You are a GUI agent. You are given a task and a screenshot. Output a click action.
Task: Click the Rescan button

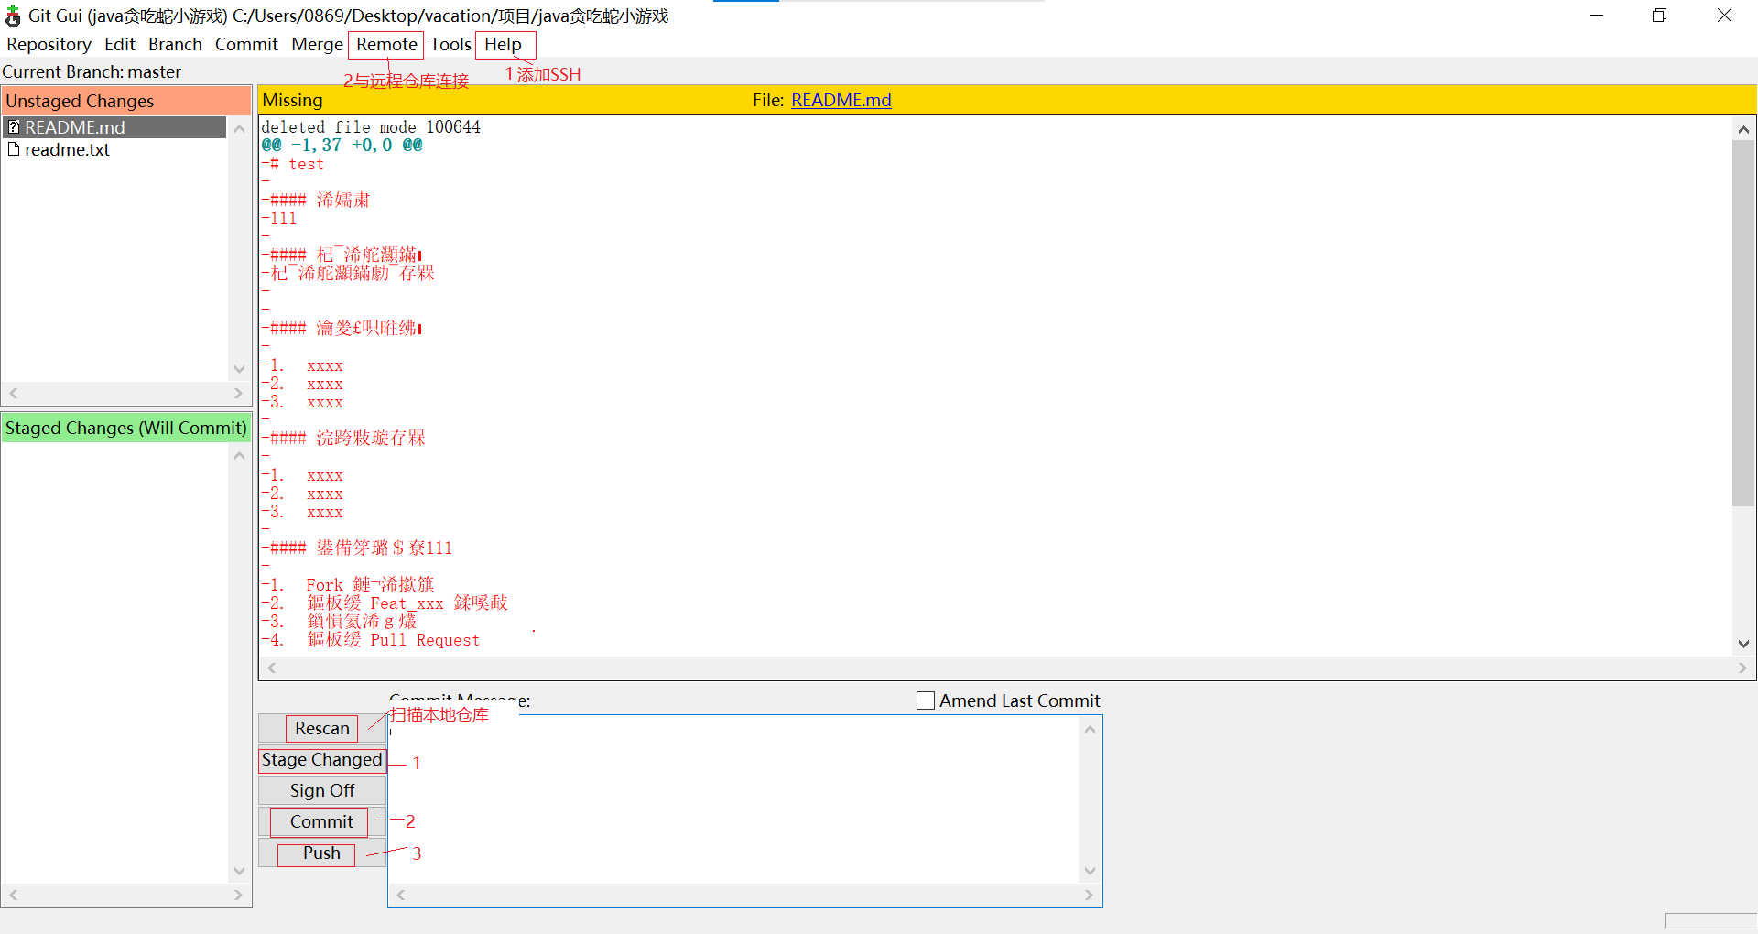click(322, 729)
